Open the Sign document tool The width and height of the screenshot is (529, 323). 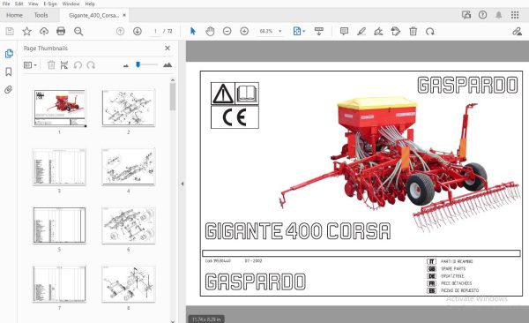(x=378, y=32)
